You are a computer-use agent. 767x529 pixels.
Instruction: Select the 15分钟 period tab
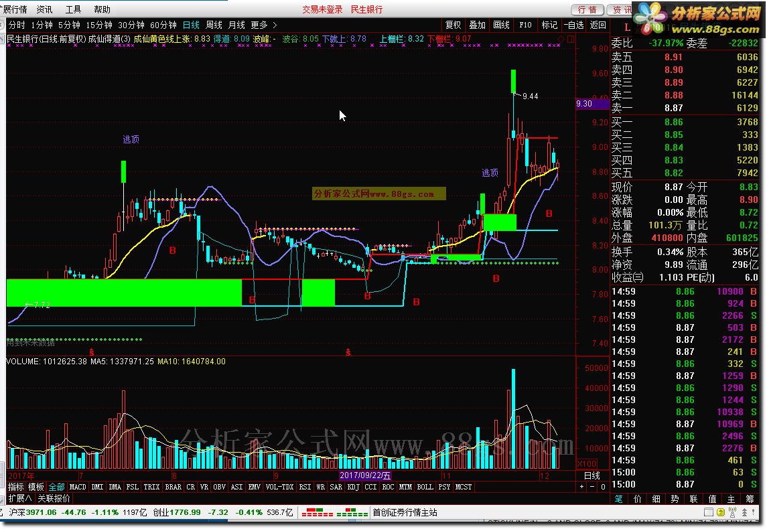pyautogui.click(x=99, y=25)
